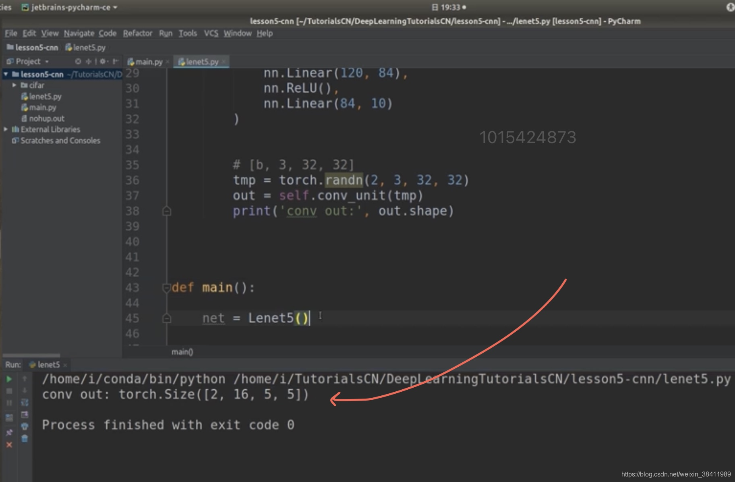The height and width of the screenshot is (482, 735).
Task: Click the fold marker at line 38
Action: tap(167, 211)
